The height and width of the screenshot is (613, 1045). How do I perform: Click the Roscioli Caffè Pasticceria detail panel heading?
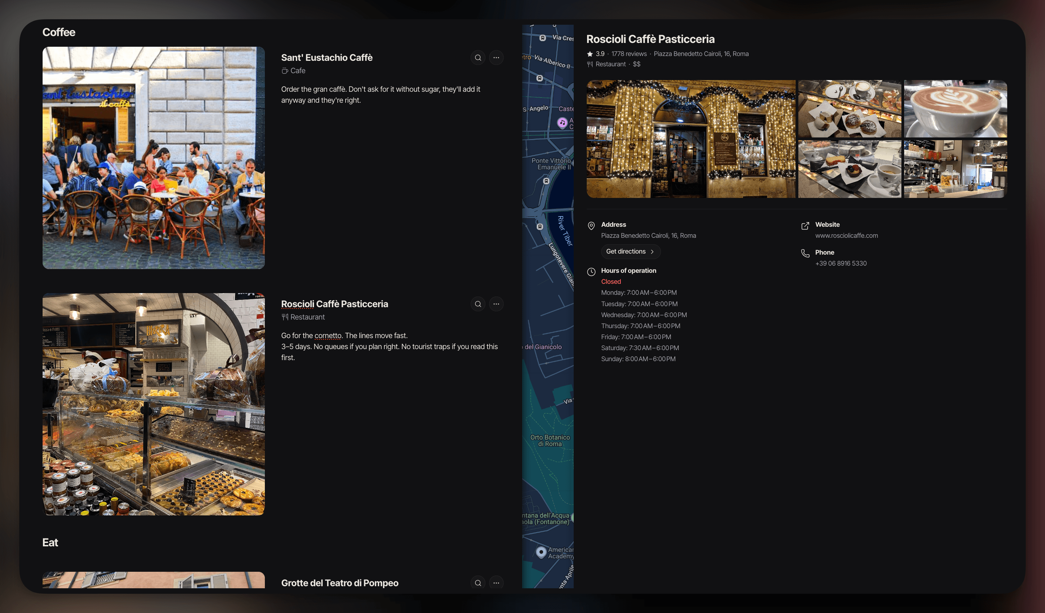click(x=650, y=39)
